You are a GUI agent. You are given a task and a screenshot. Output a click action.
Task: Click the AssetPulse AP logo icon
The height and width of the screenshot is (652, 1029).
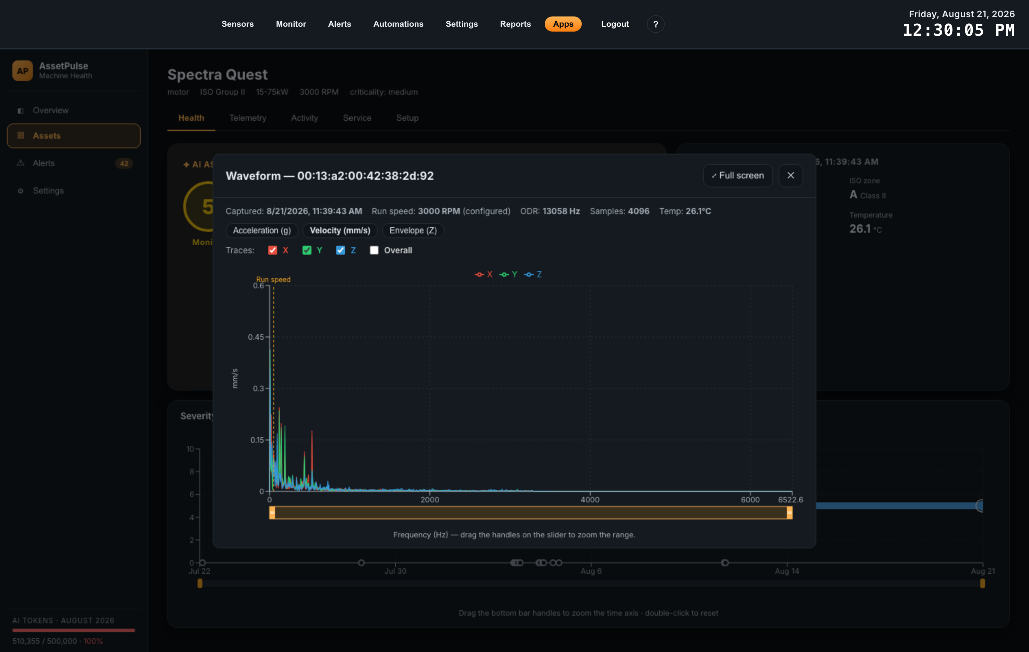tap(22, 71)
